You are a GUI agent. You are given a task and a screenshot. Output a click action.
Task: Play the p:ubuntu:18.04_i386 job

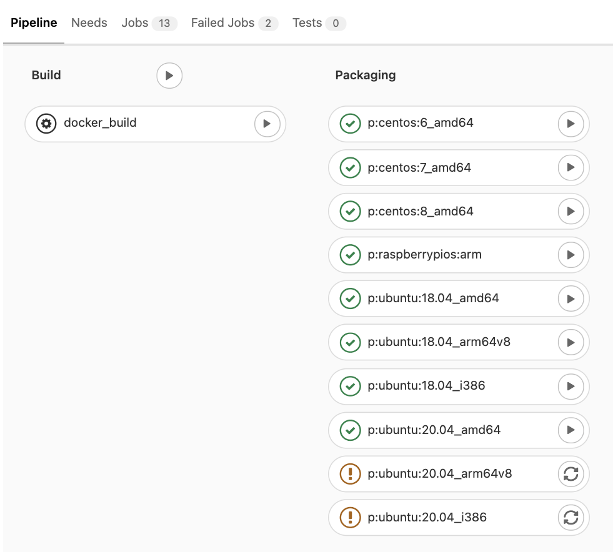point(571,386)
